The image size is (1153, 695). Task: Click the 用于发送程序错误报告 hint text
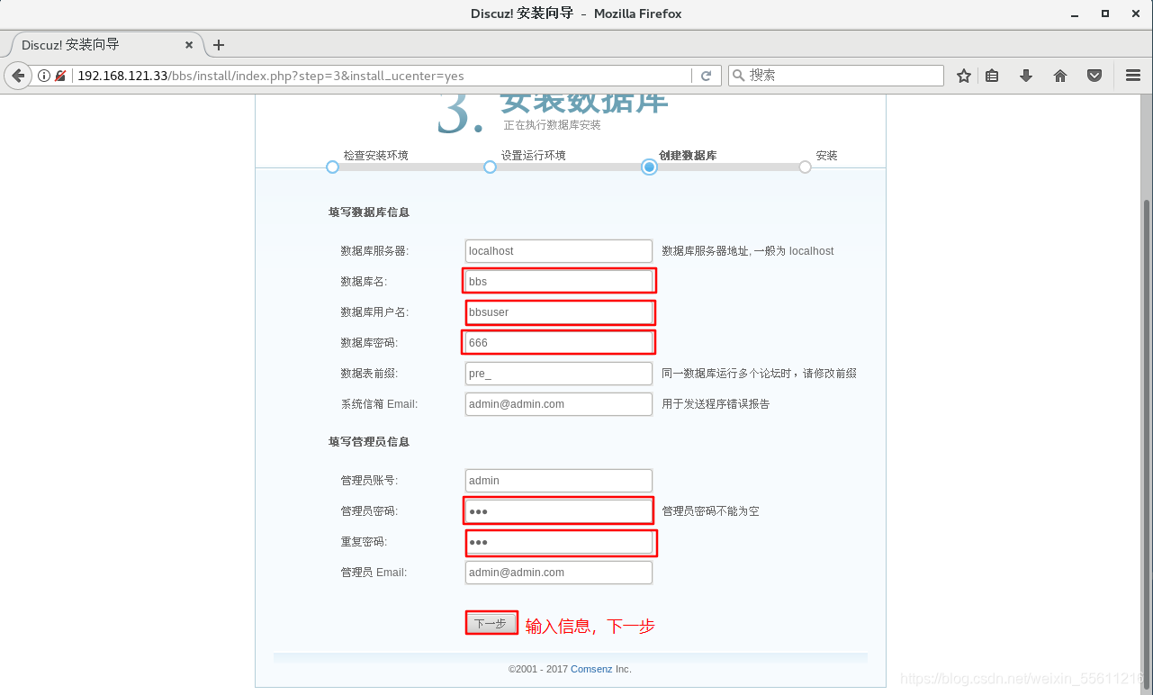[x=716, y=404]
